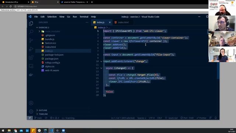The width and height of the screenshot is (236, 133).
Task: Open web-ifc.wasm in the explorer
Action: 52,70
